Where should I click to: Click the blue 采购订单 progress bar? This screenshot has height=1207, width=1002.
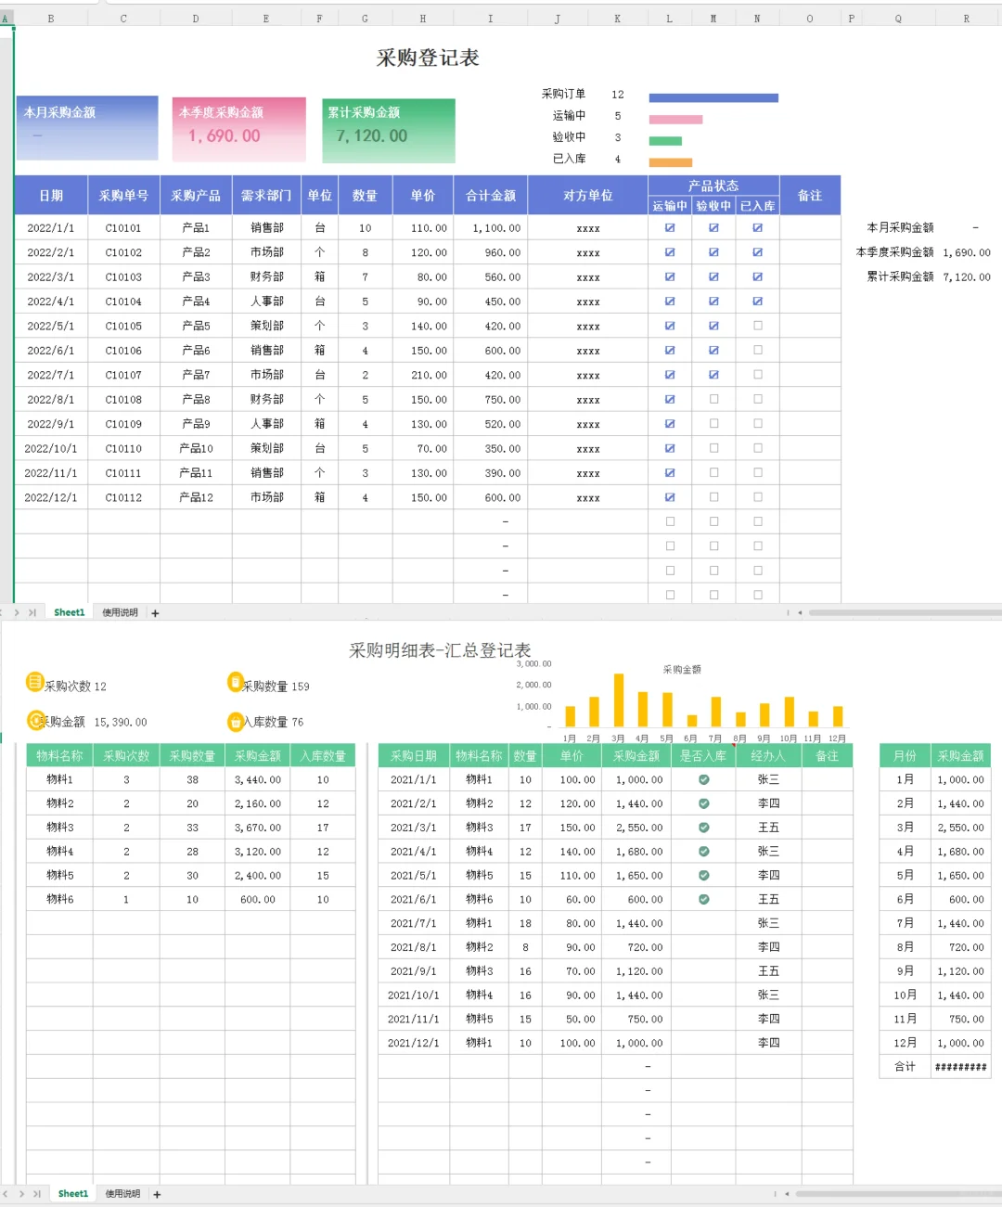click(714, 96)
